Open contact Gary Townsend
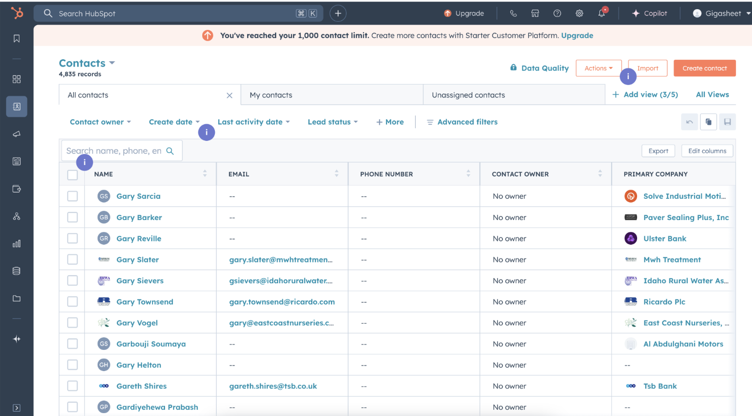 (x=145, y=302)
